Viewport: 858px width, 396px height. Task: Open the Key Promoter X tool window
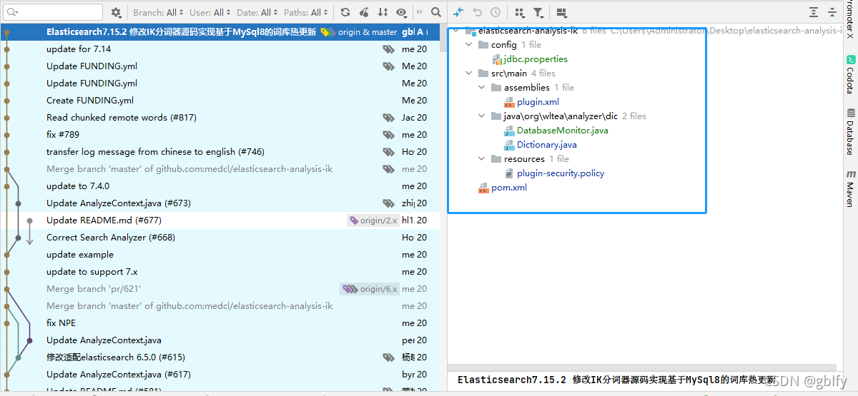(x=850, y=20)
